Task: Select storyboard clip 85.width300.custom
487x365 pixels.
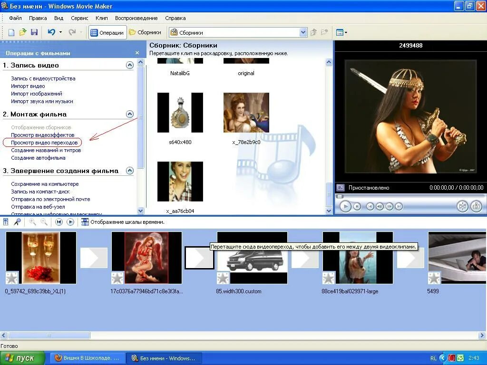Action: (252, 258)
